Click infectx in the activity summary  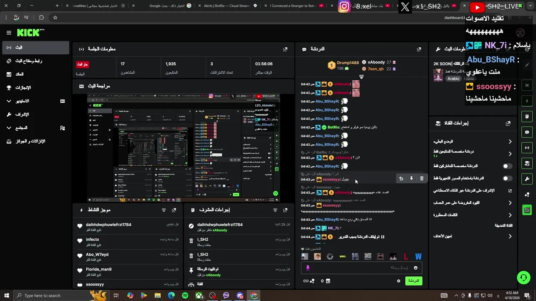[93, 240]
